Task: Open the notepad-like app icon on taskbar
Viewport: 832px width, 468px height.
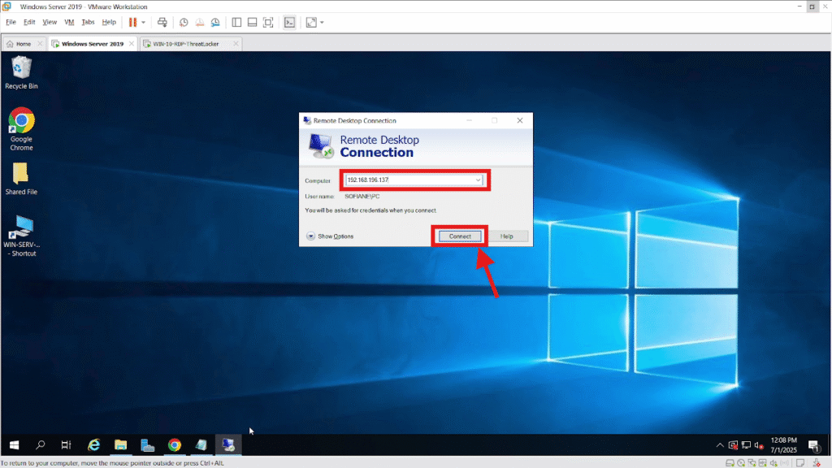Action: point(201,445)
